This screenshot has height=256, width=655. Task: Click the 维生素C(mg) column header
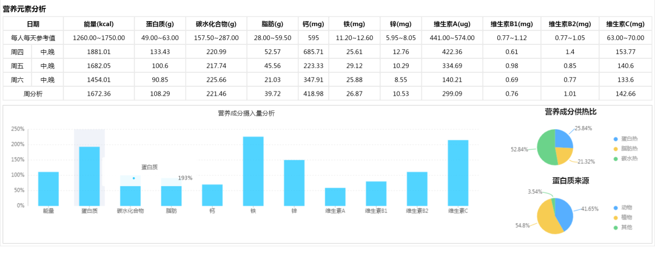[x=625, y=24]
